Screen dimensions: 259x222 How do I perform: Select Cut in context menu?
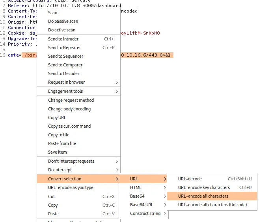coord(78,196)
